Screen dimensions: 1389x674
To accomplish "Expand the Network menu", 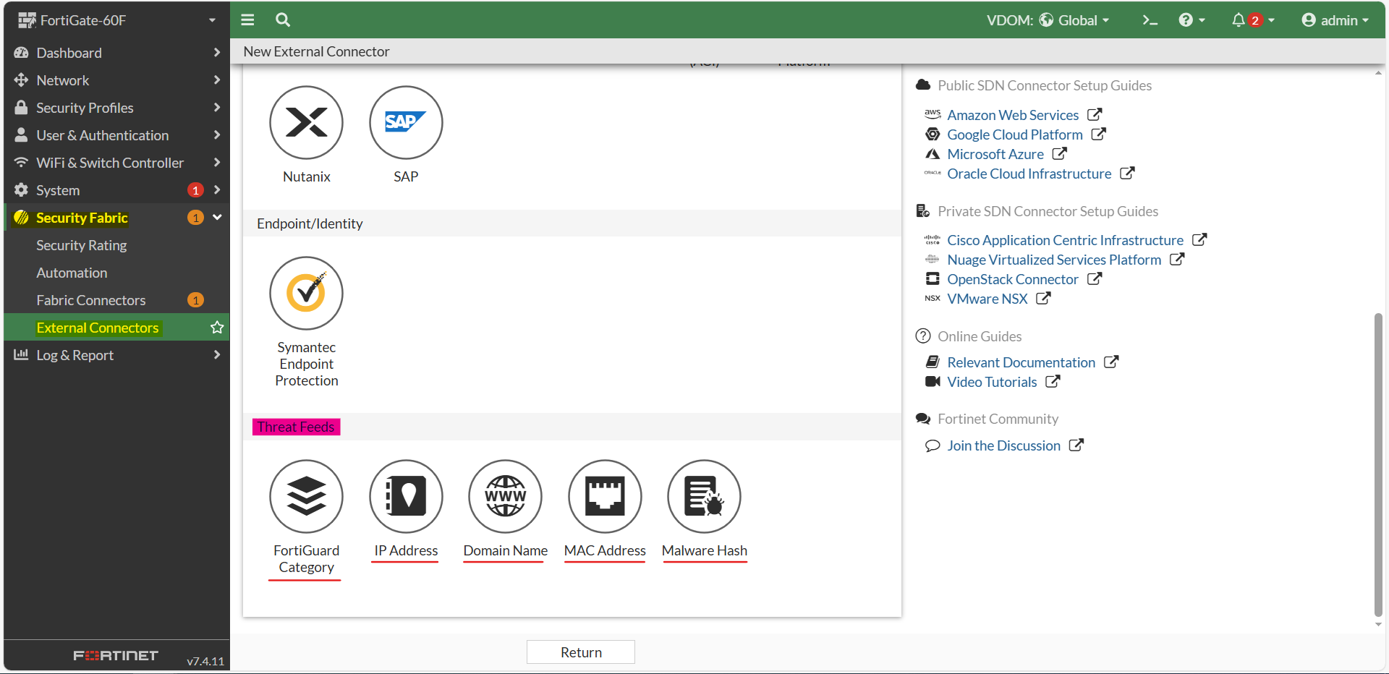I will click(116, 80).
